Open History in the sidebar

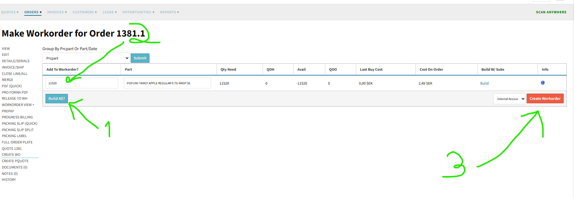(9, 180)
